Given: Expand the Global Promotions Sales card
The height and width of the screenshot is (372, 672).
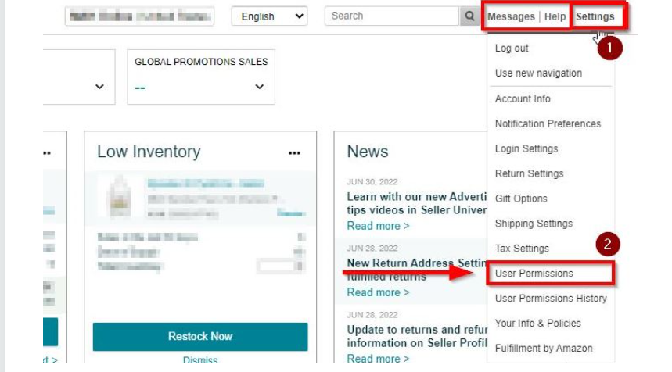Looking at the screenshot, I should click(x=260, y=87).
